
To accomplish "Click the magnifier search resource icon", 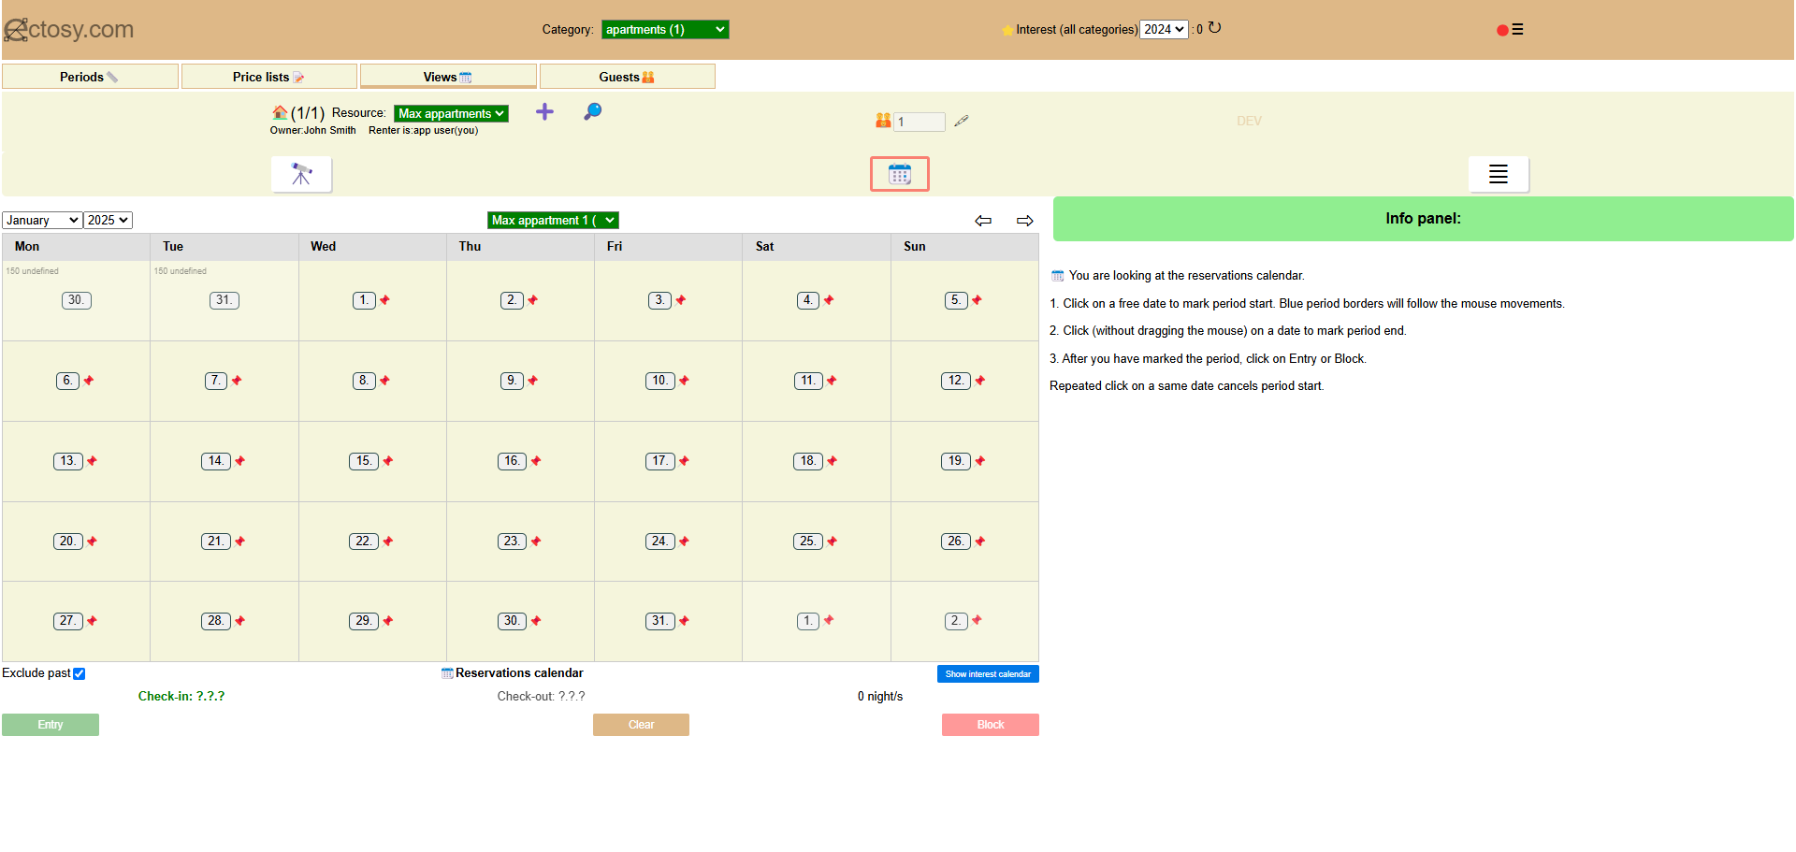I will [x=592, y=112].
